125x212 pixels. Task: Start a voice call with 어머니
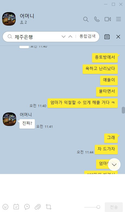point(97,19)
